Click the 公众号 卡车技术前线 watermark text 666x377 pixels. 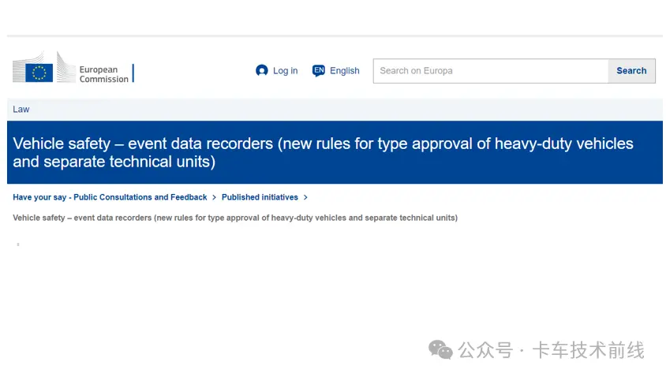[x=552, y=350]
